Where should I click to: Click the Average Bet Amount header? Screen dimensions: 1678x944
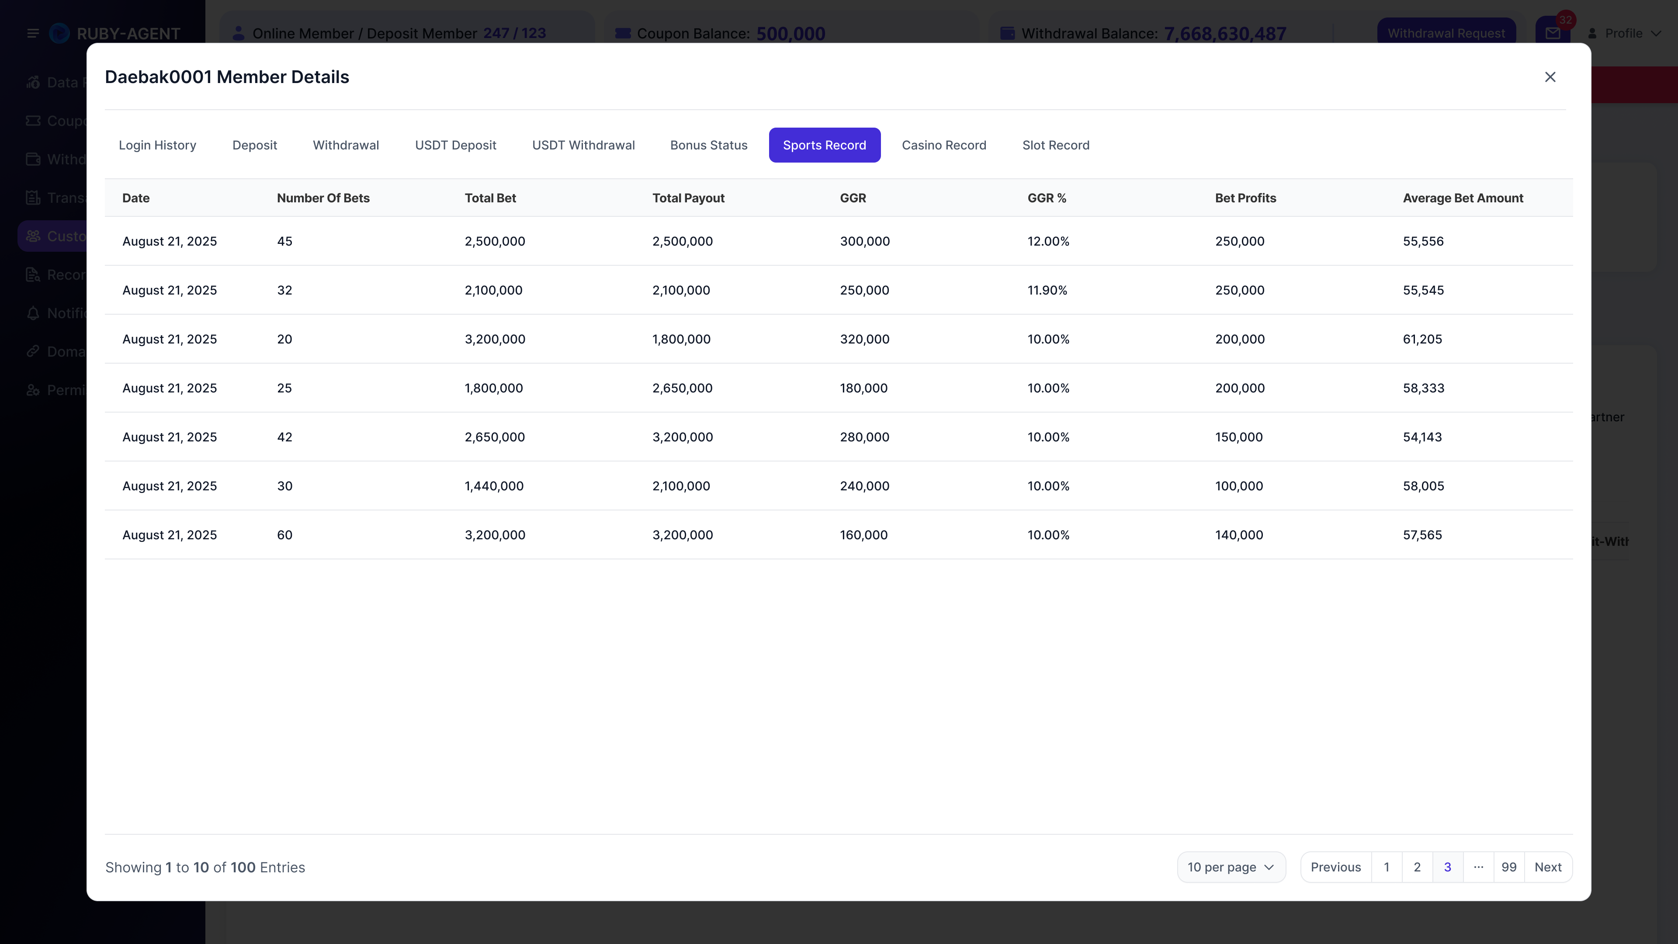click(1463, 198)
